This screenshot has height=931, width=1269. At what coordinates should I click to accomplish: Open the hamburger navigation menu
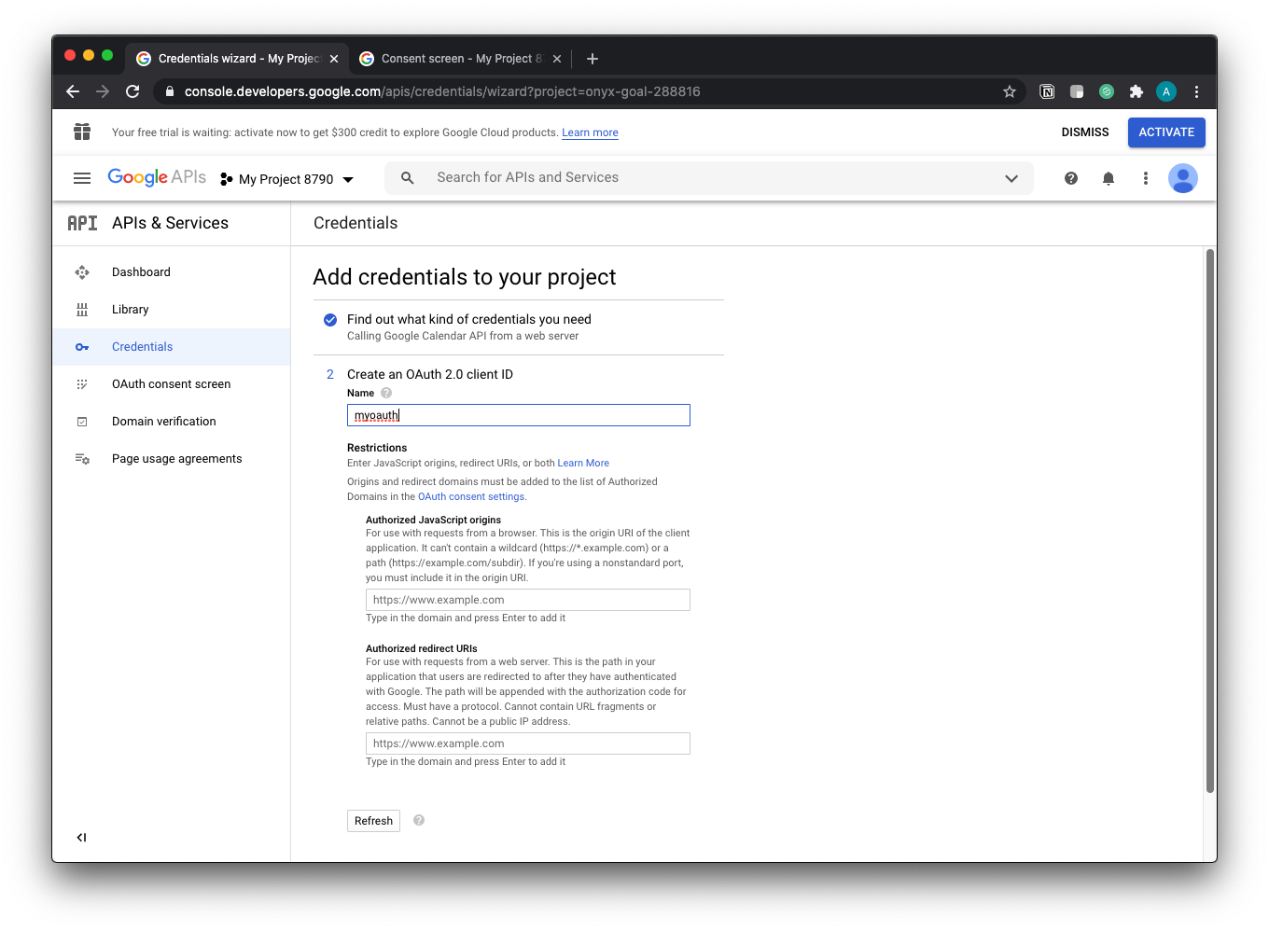coord(82,178)
